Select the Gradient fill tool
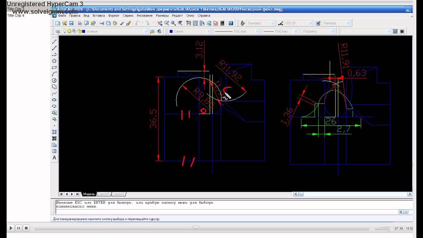423x238 pixels. click(x=55, y=138)
